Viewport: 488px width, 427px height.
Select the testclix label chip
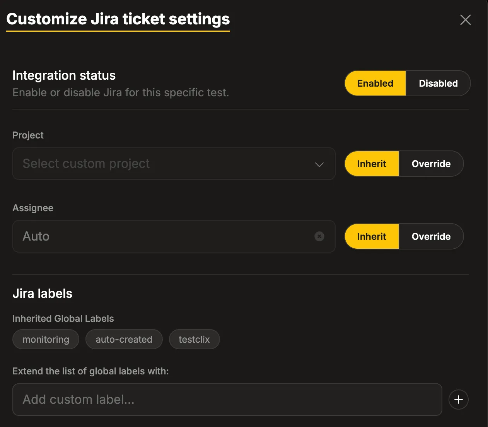pyautogui.click(x=194, y=339)
